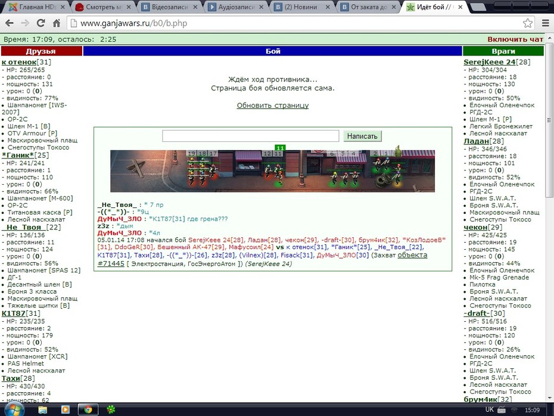
Task: Click the Обновить страницу link
Action: (x=273, y=105)
